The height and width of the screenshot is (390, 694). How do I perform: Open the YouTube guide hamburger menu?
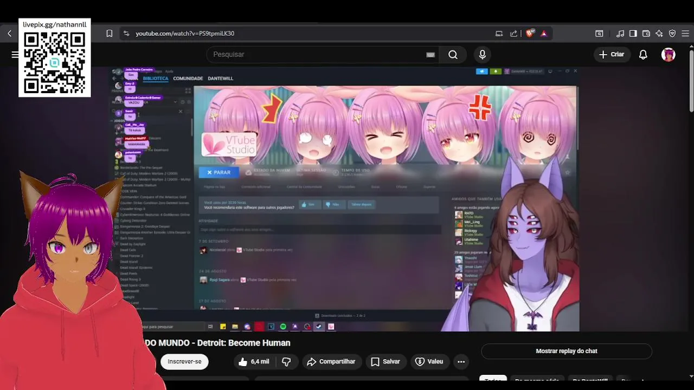pyautogui.click(x=15, y=54)
